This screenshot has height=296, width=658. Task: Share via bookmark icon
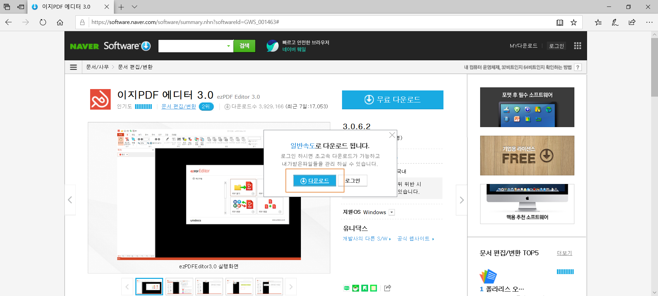(x=365, y=288)
